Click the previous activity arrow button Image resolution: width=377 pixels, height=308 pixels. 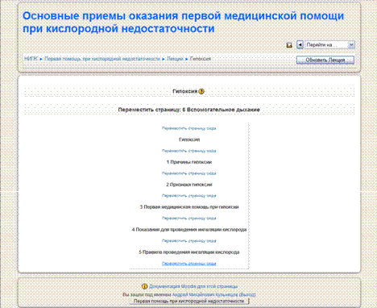(x=300, y=45)
